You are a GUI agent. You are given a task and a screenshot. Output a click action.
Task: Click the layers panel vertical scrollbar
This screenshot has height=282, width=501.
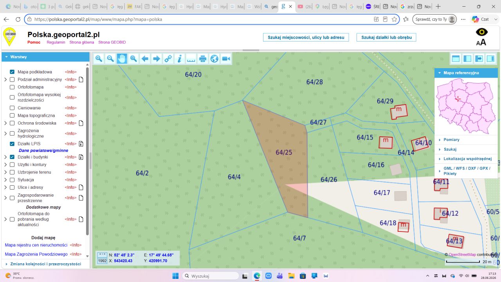point(88,151)
